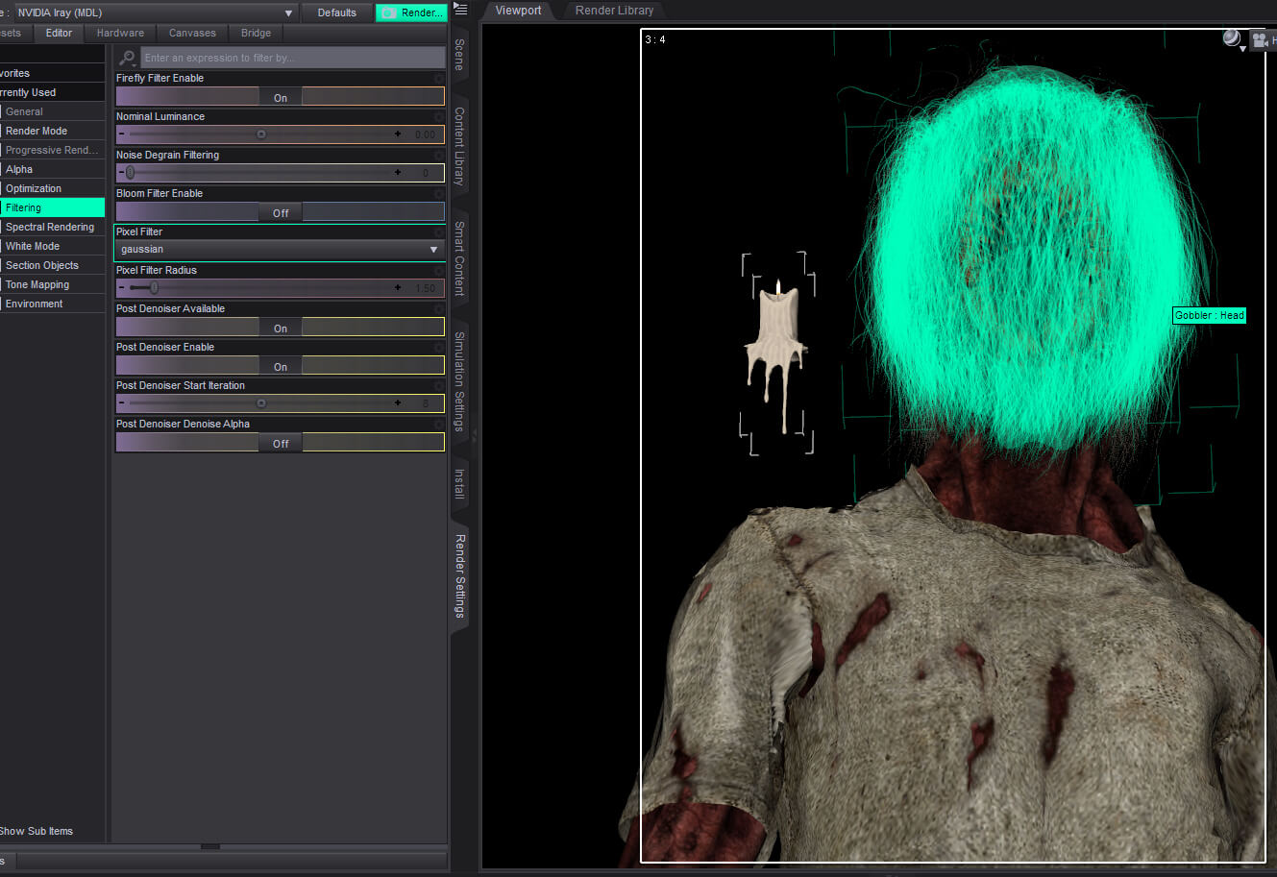Open the Scene side pane tab
The image size is (1277, 877).
point(459,55)
